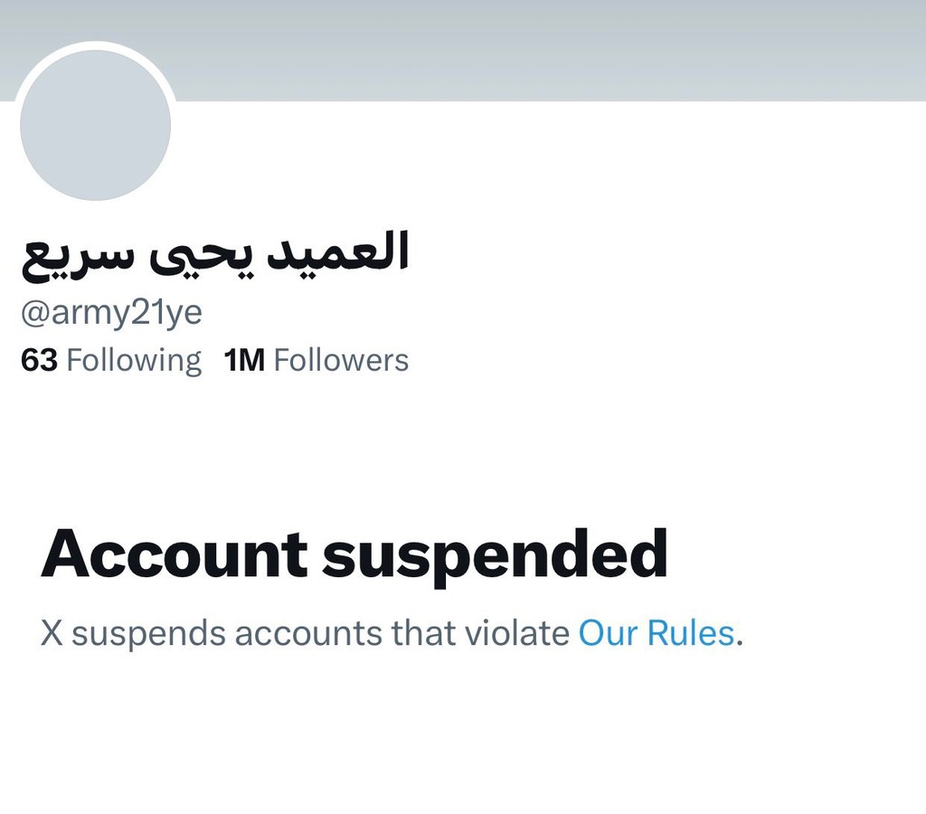Click the number 63 before Following
The image size is (926, 814).
coord(39,360)
